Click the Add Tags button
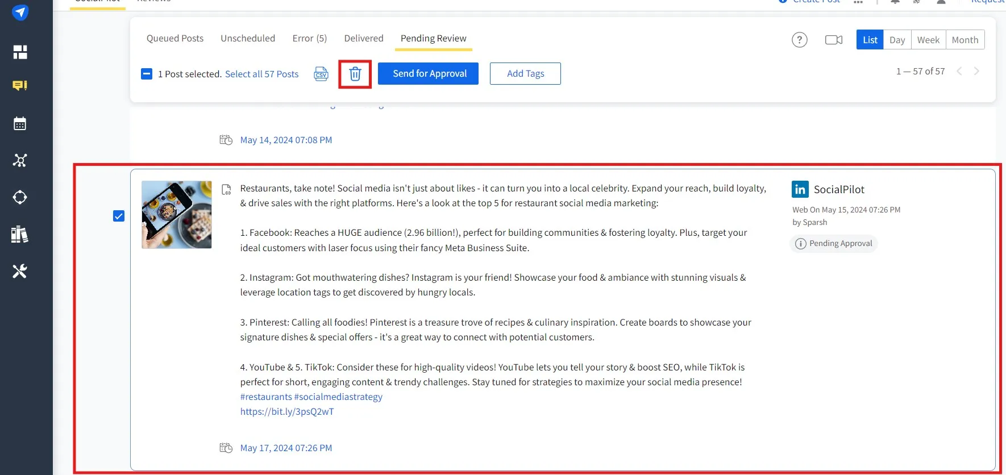 [525, 73]
